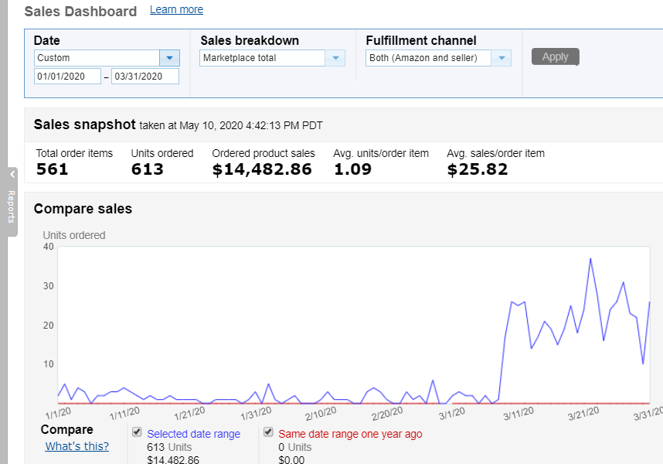Uncheck the Selected date range checkbox
The width and height of the screenshot is (663, 464).
click(x=137, y=432)
